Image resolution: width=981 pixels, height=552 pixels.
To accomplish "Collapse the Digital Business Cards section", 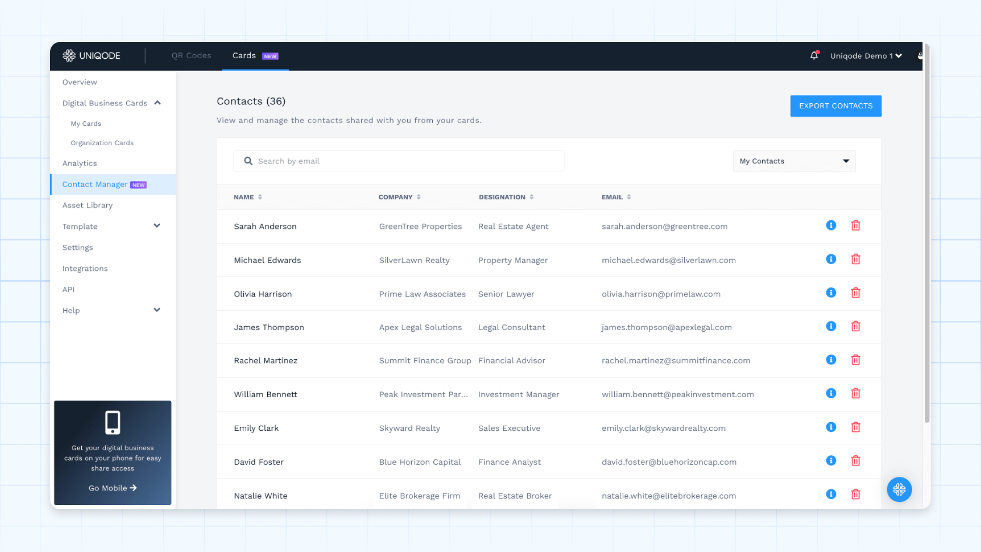I will point(157,103).
